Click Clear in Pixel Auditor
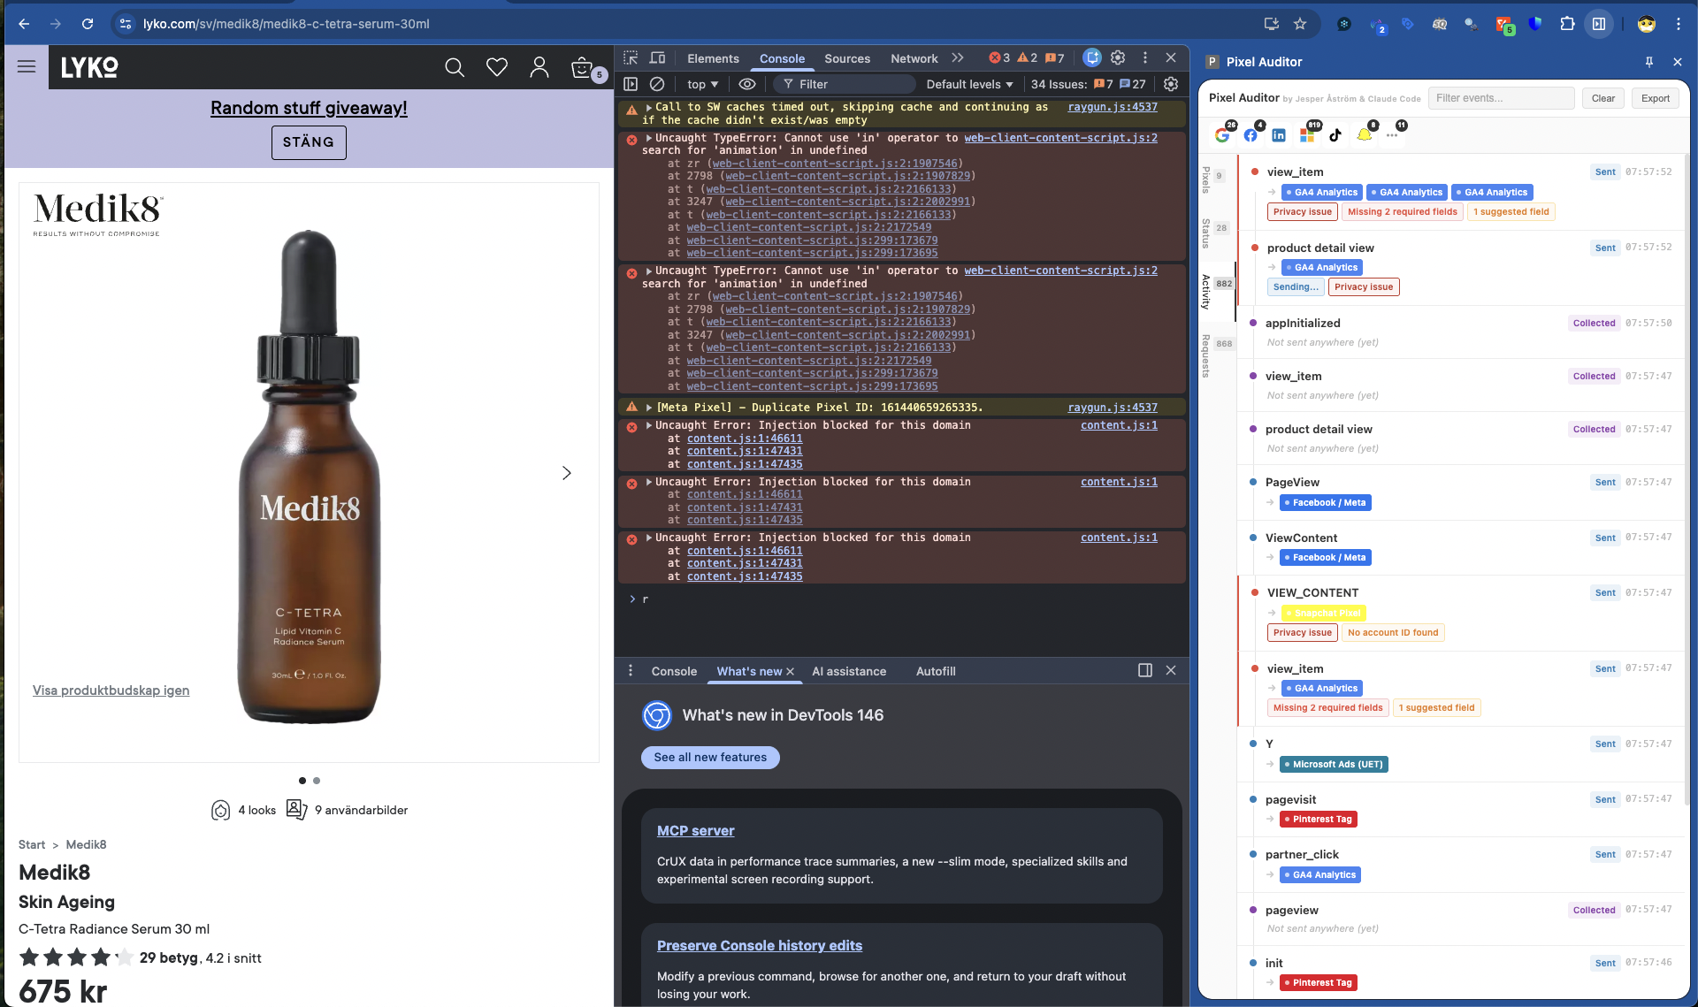 pyautogui.click(x=1602, y=98)
